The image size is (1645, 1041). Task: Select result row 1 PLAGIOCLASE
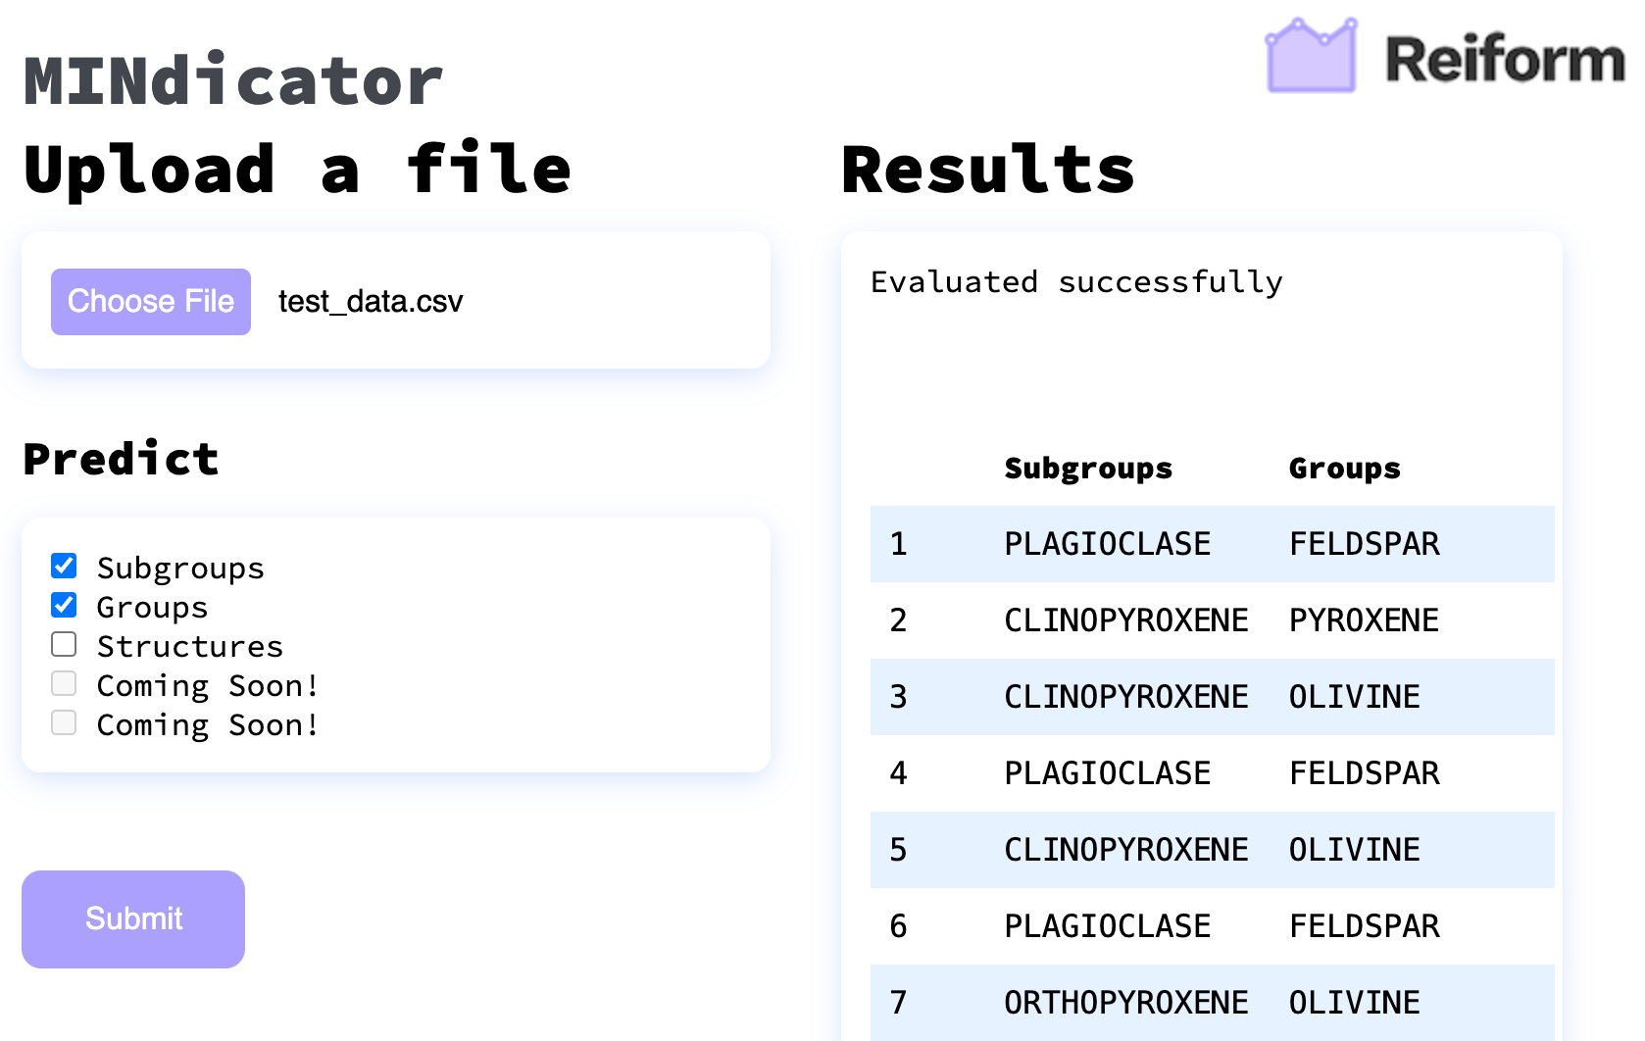pos(1108,544)
